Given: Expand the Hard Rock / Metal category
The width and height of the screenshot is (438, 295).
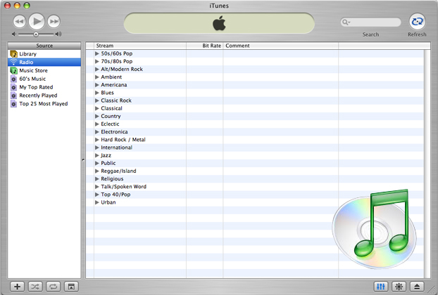Looking at the screenshot, I should pyautogui.click(x=97, y=140).
